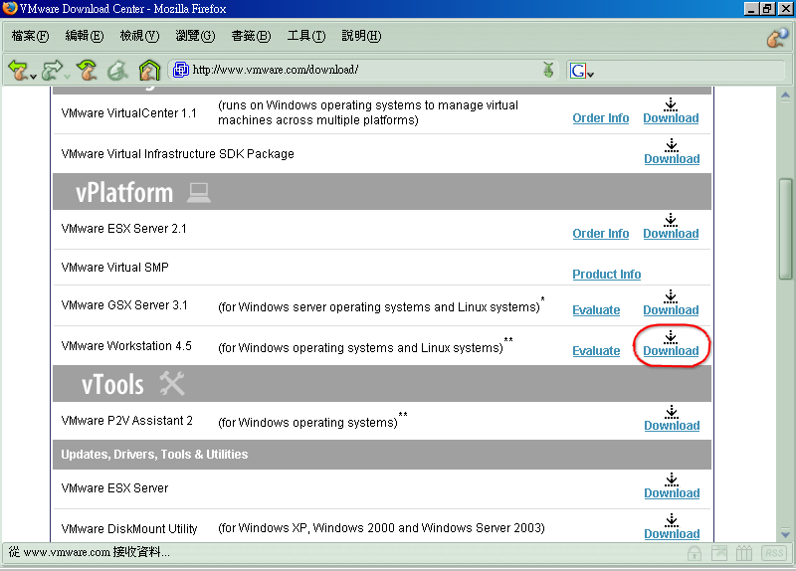Click Order Info for VMware ESX Server 2.1
The width and height of the screenshot is (796, 571).
point(601,234)
